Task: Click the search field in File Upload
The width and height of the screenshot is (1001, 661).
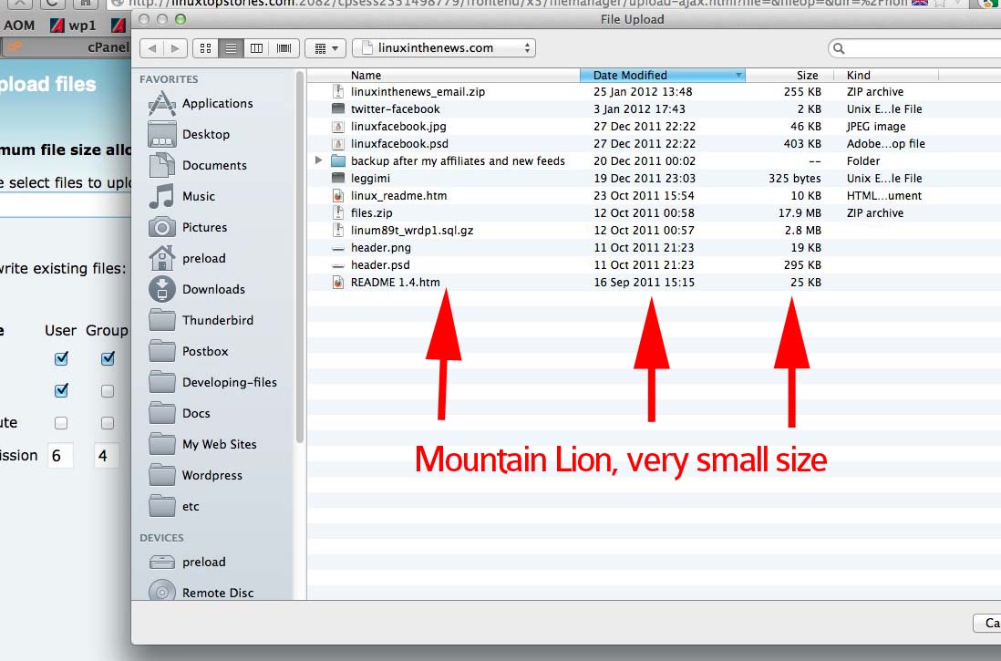Action: (x=916, y=48)
